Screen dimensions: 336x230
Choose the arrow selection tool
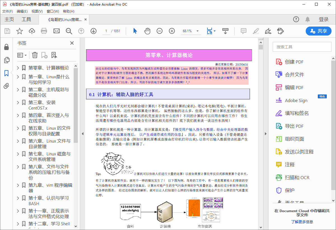pos(135,31)
